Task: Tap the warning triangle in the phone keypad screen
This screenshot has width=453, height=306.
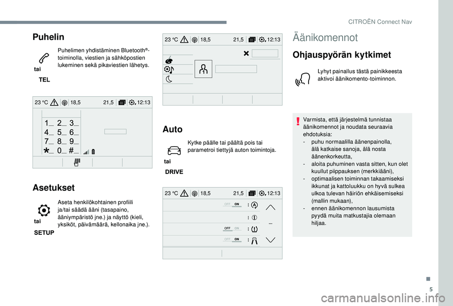Action: click(x=54, y=102)
